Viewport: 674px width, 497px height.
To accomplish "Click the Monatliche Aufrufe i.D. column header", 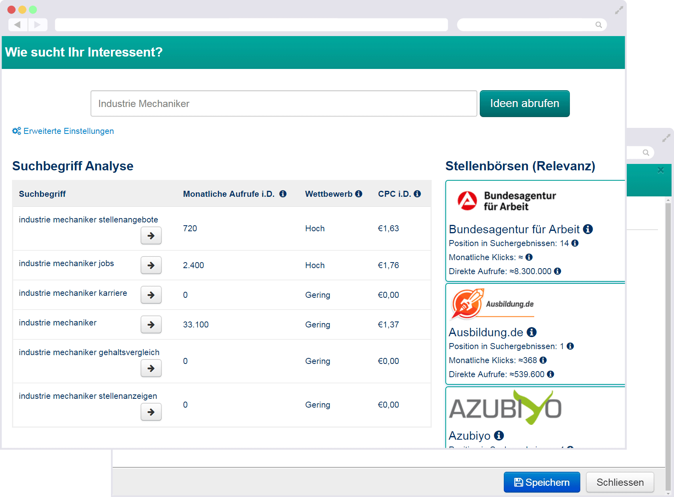I will point(229,194).
